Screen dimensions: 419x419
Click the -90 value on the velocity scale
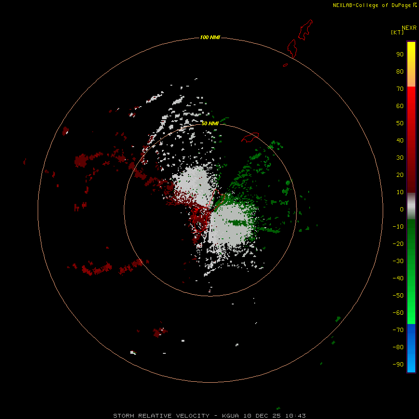click(x=398, y=365)
